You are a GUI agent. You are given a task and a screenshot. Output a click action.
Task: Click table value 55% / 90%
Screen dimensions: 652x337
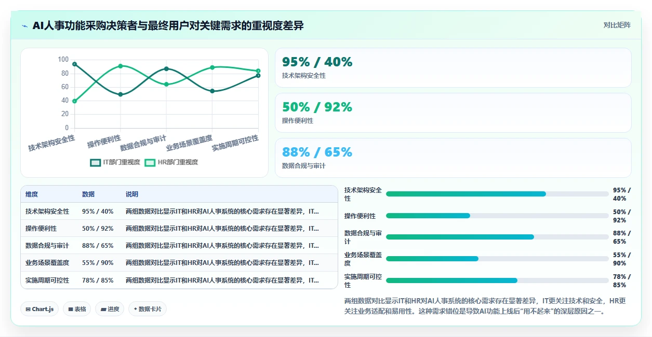click(x=98, y=263)
